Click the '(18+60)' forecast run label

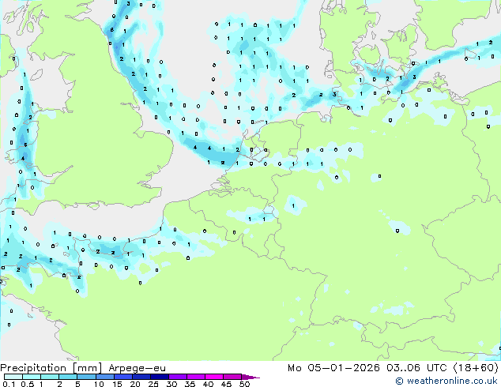click(x=476, y=368)
